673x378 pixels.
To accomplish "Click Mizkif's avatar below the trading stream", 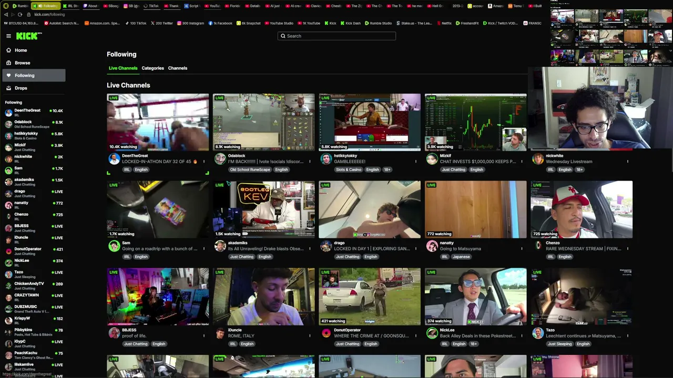I will tap(432, 159).
